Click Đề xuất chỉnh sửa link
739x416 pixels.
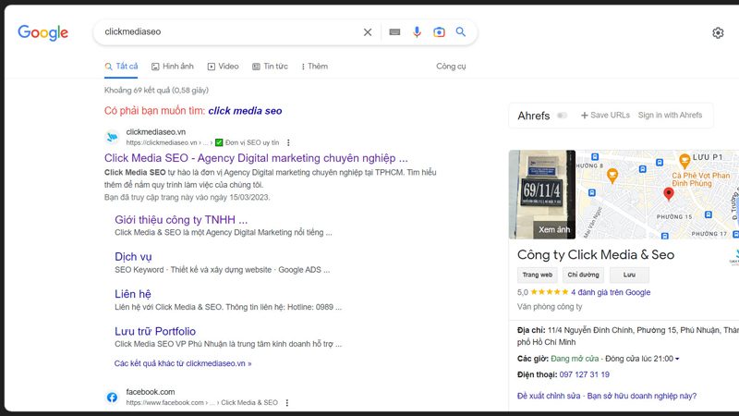(549, 396)
